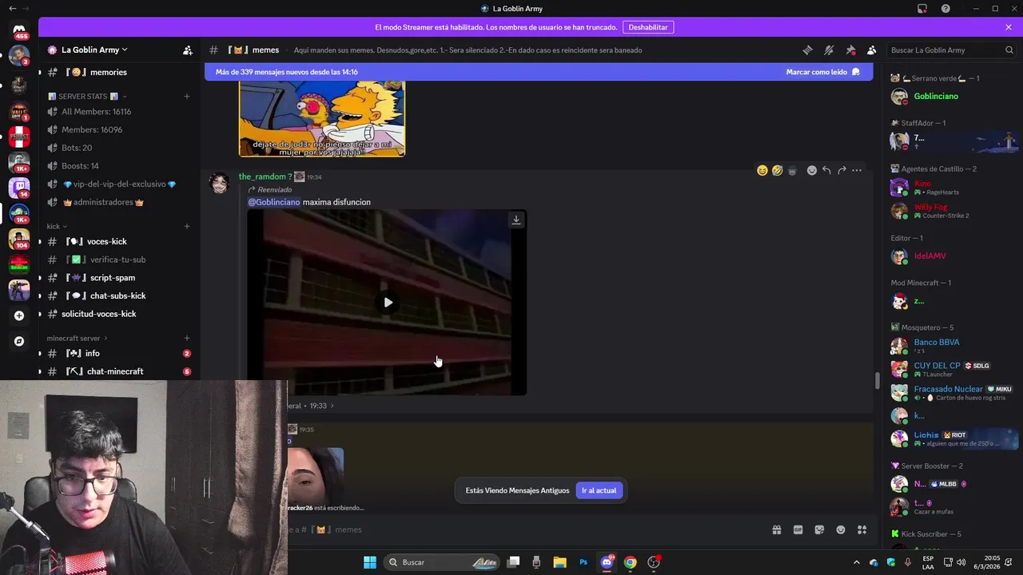
Task: React with rolling-on-floor laughing emoji
Action: (777, 170)
